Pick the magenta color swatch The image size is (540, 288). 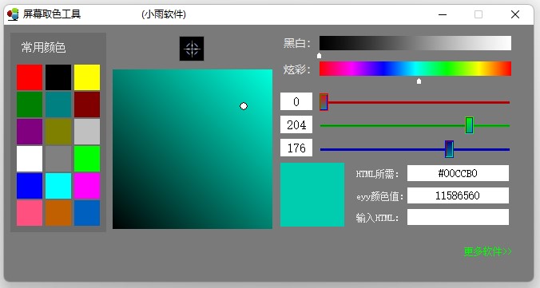click(87, 186)
